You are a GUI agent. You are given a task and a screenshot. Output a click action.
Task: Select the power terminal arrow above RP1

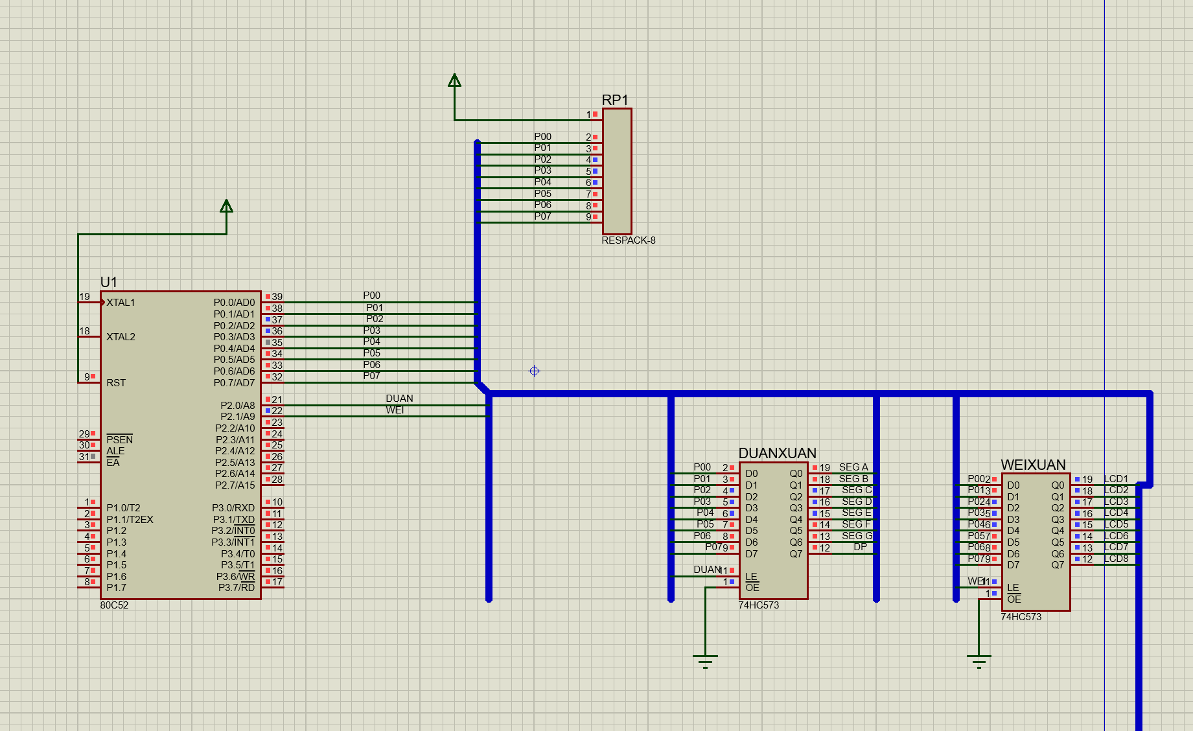tap(454, 80)
